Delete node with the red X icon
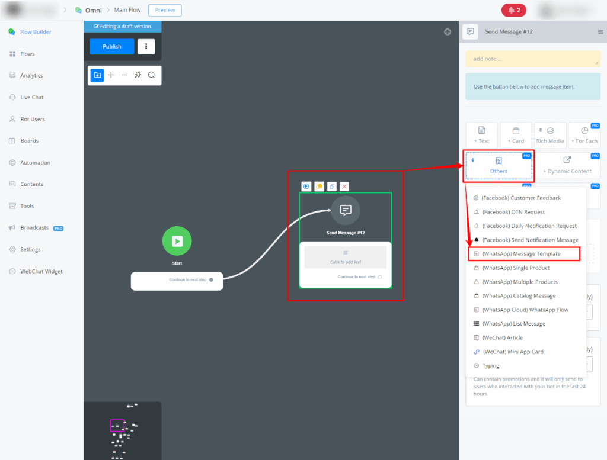 (x=344, y=186)
